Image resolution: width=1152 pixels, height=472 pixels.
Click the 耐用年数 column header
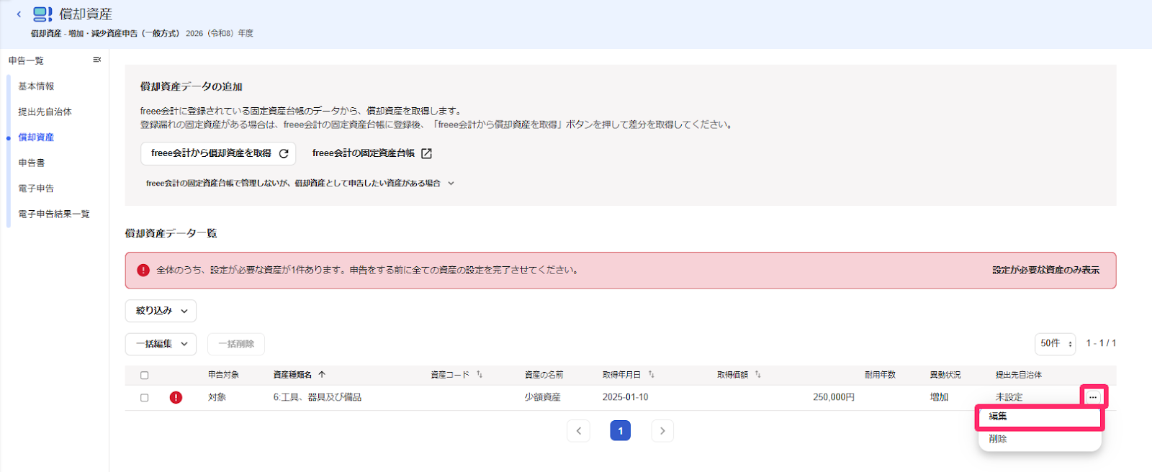(x=880, y=375)
